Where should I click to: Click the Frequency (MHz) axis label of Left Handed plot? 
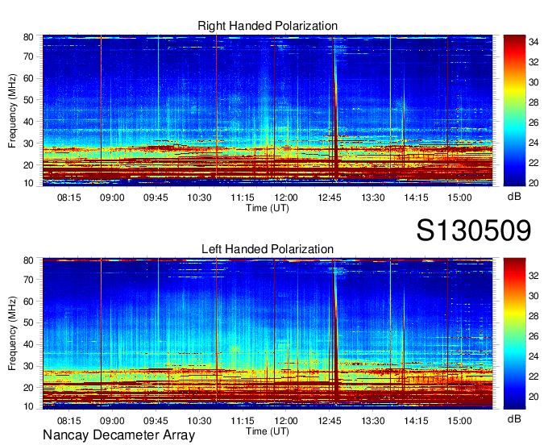pyautogui.click(x=12, y=334)
